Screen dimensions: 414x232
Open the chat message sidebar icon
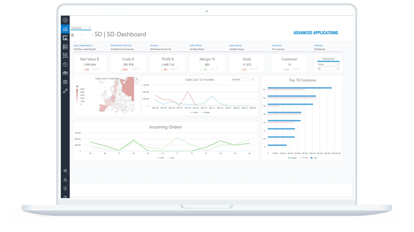(65, 171)
